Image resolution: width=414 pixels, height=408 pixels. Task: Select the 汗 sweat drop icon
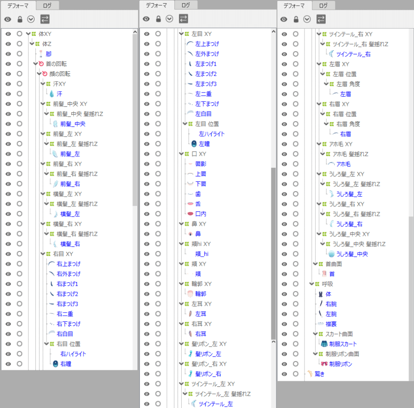[52, 94]
